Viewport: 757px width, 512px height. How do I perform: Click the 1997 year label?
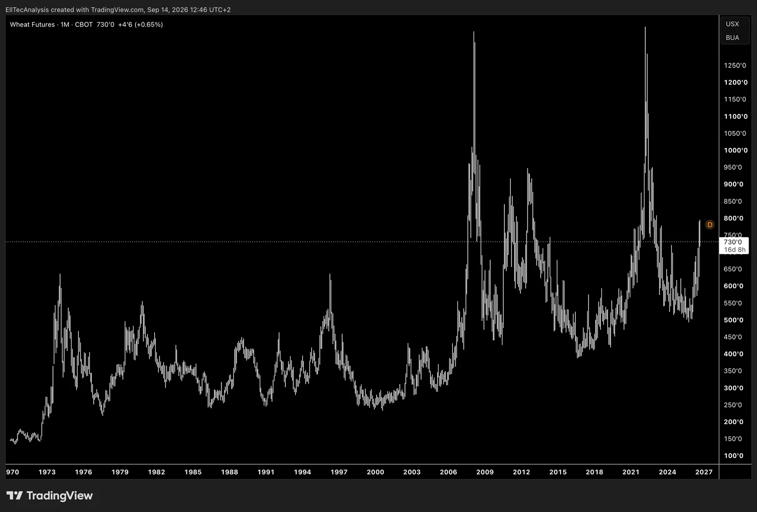point(339,472)
